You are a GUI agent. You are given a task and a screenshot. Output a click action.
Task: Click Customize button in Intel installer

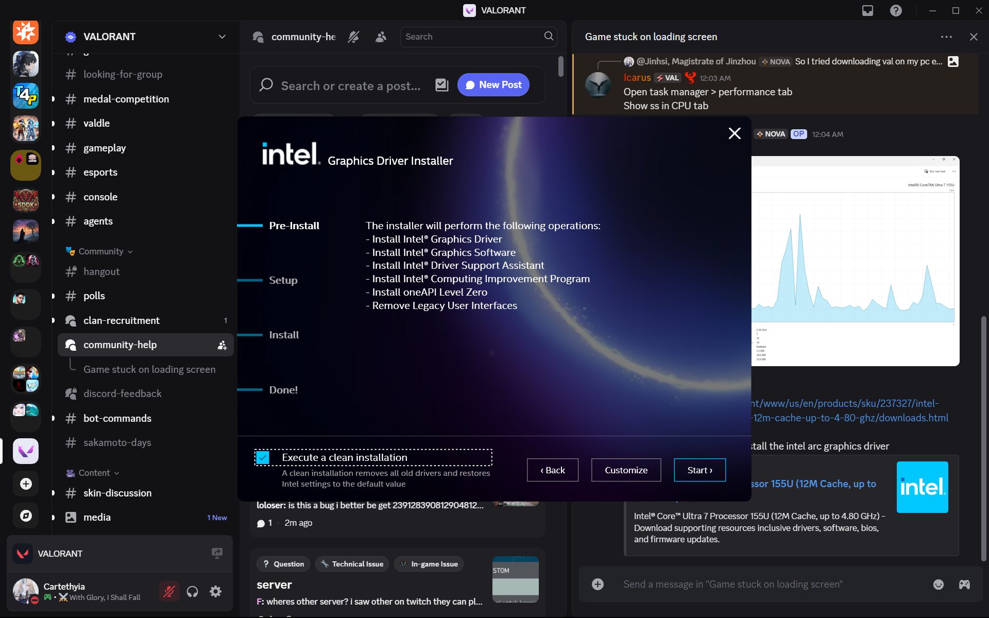click(626, 470)
